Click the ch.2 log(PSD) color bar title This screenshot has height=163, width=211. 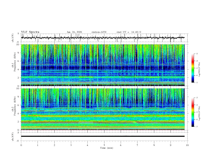point(200,113)
